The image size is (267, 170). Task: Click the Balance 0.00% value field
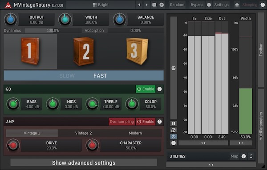[x=146, y=20]
